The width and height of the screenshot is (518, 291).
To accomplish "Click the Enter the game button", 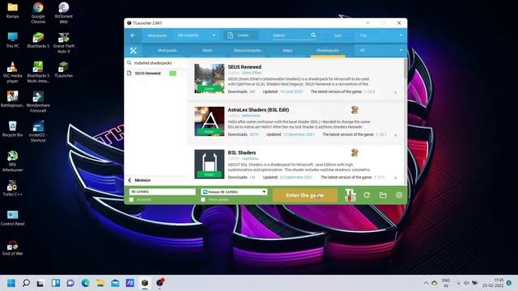I will click(x=305, y=195).
